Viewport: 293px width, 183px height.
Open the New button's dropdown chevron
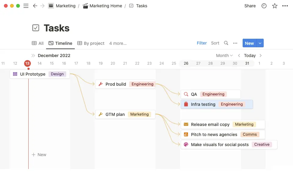click(x=259, y=43)
